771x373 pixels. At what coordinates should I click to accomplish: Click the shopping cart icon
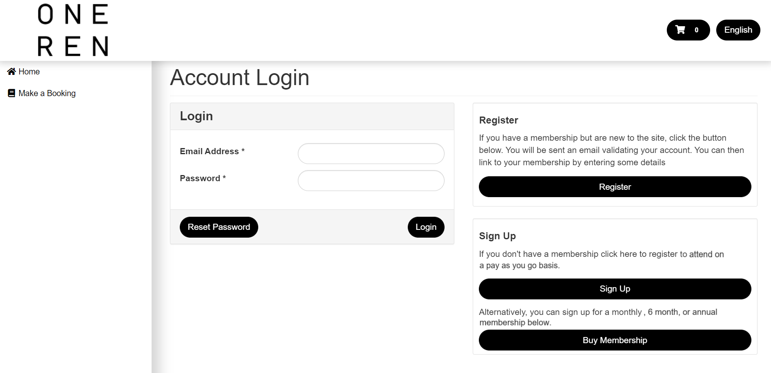(x=680, y=30)
